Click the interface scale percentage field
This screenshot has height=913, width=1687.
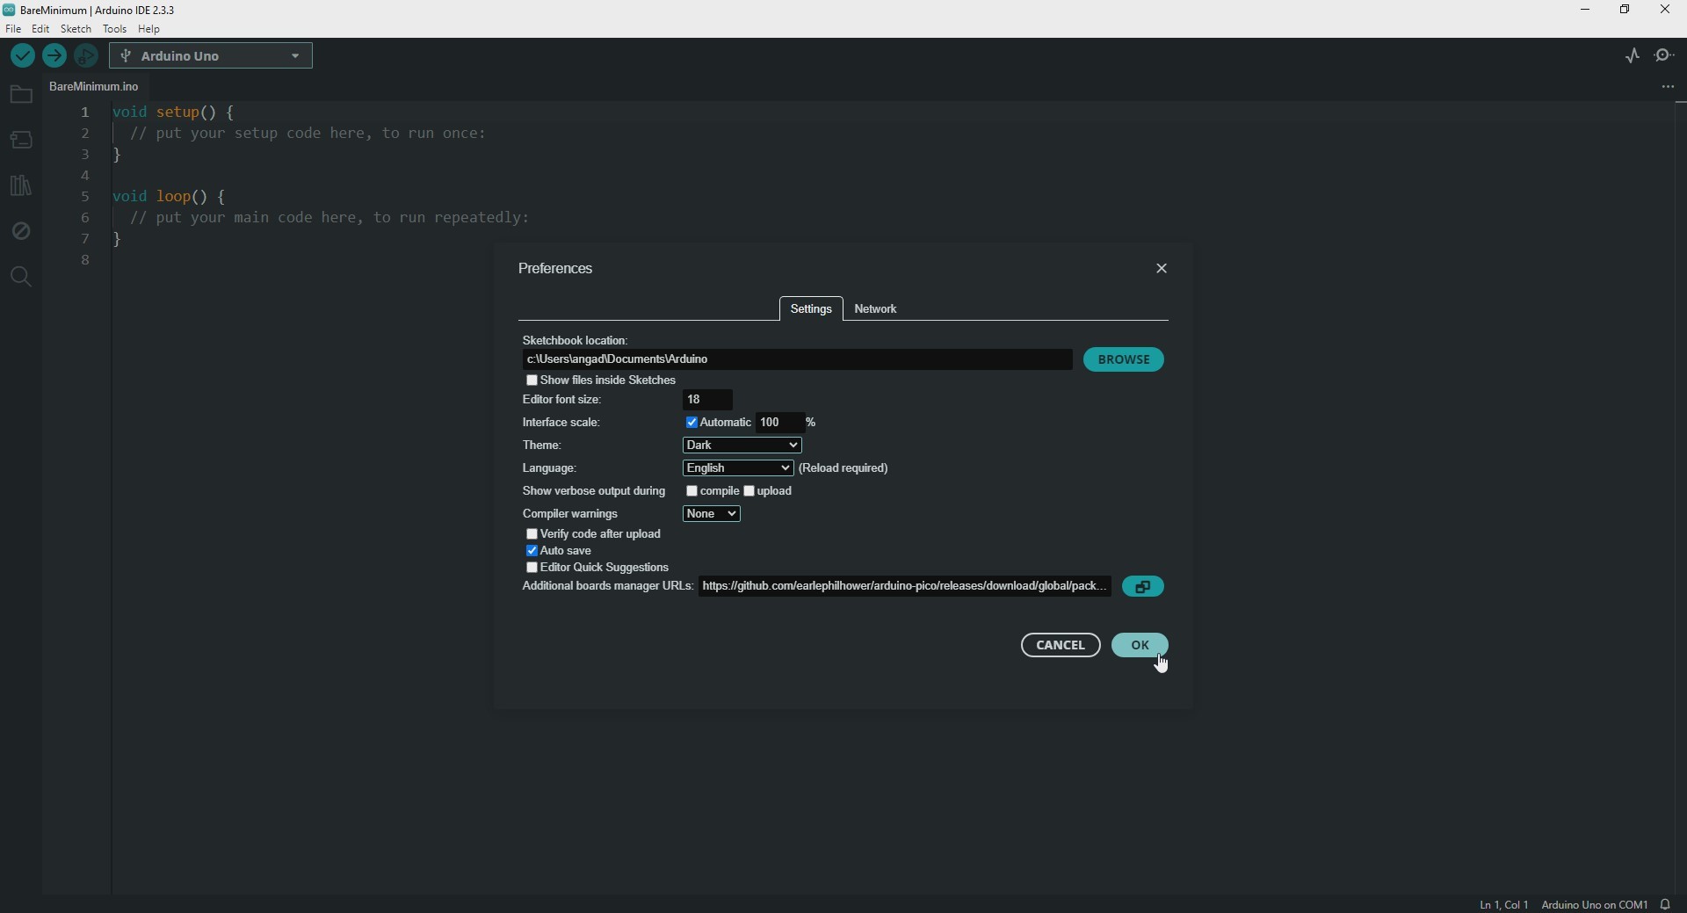click(x=779, y=423)
